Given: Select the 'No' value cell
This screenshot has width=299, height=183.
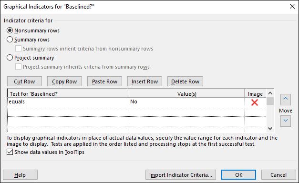Looking at the screenshot, I should (187, 102).
